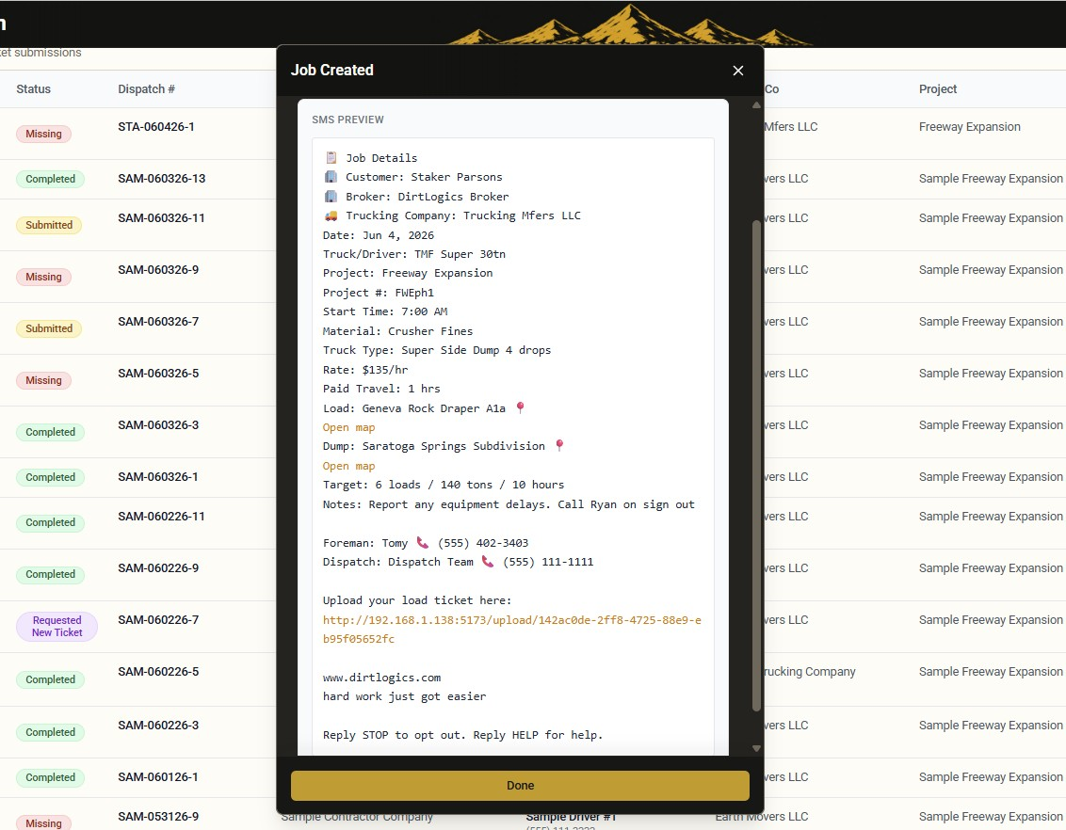This screenshot has height=830, width=1066.
Task: Select dispatch SAM-060326-1
Action: click(157, 477)
